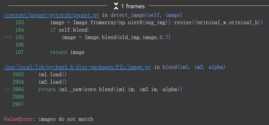The width and height of the screenshot is (269, 125).
Task: Select line number 107
Action: coord(20,52)
